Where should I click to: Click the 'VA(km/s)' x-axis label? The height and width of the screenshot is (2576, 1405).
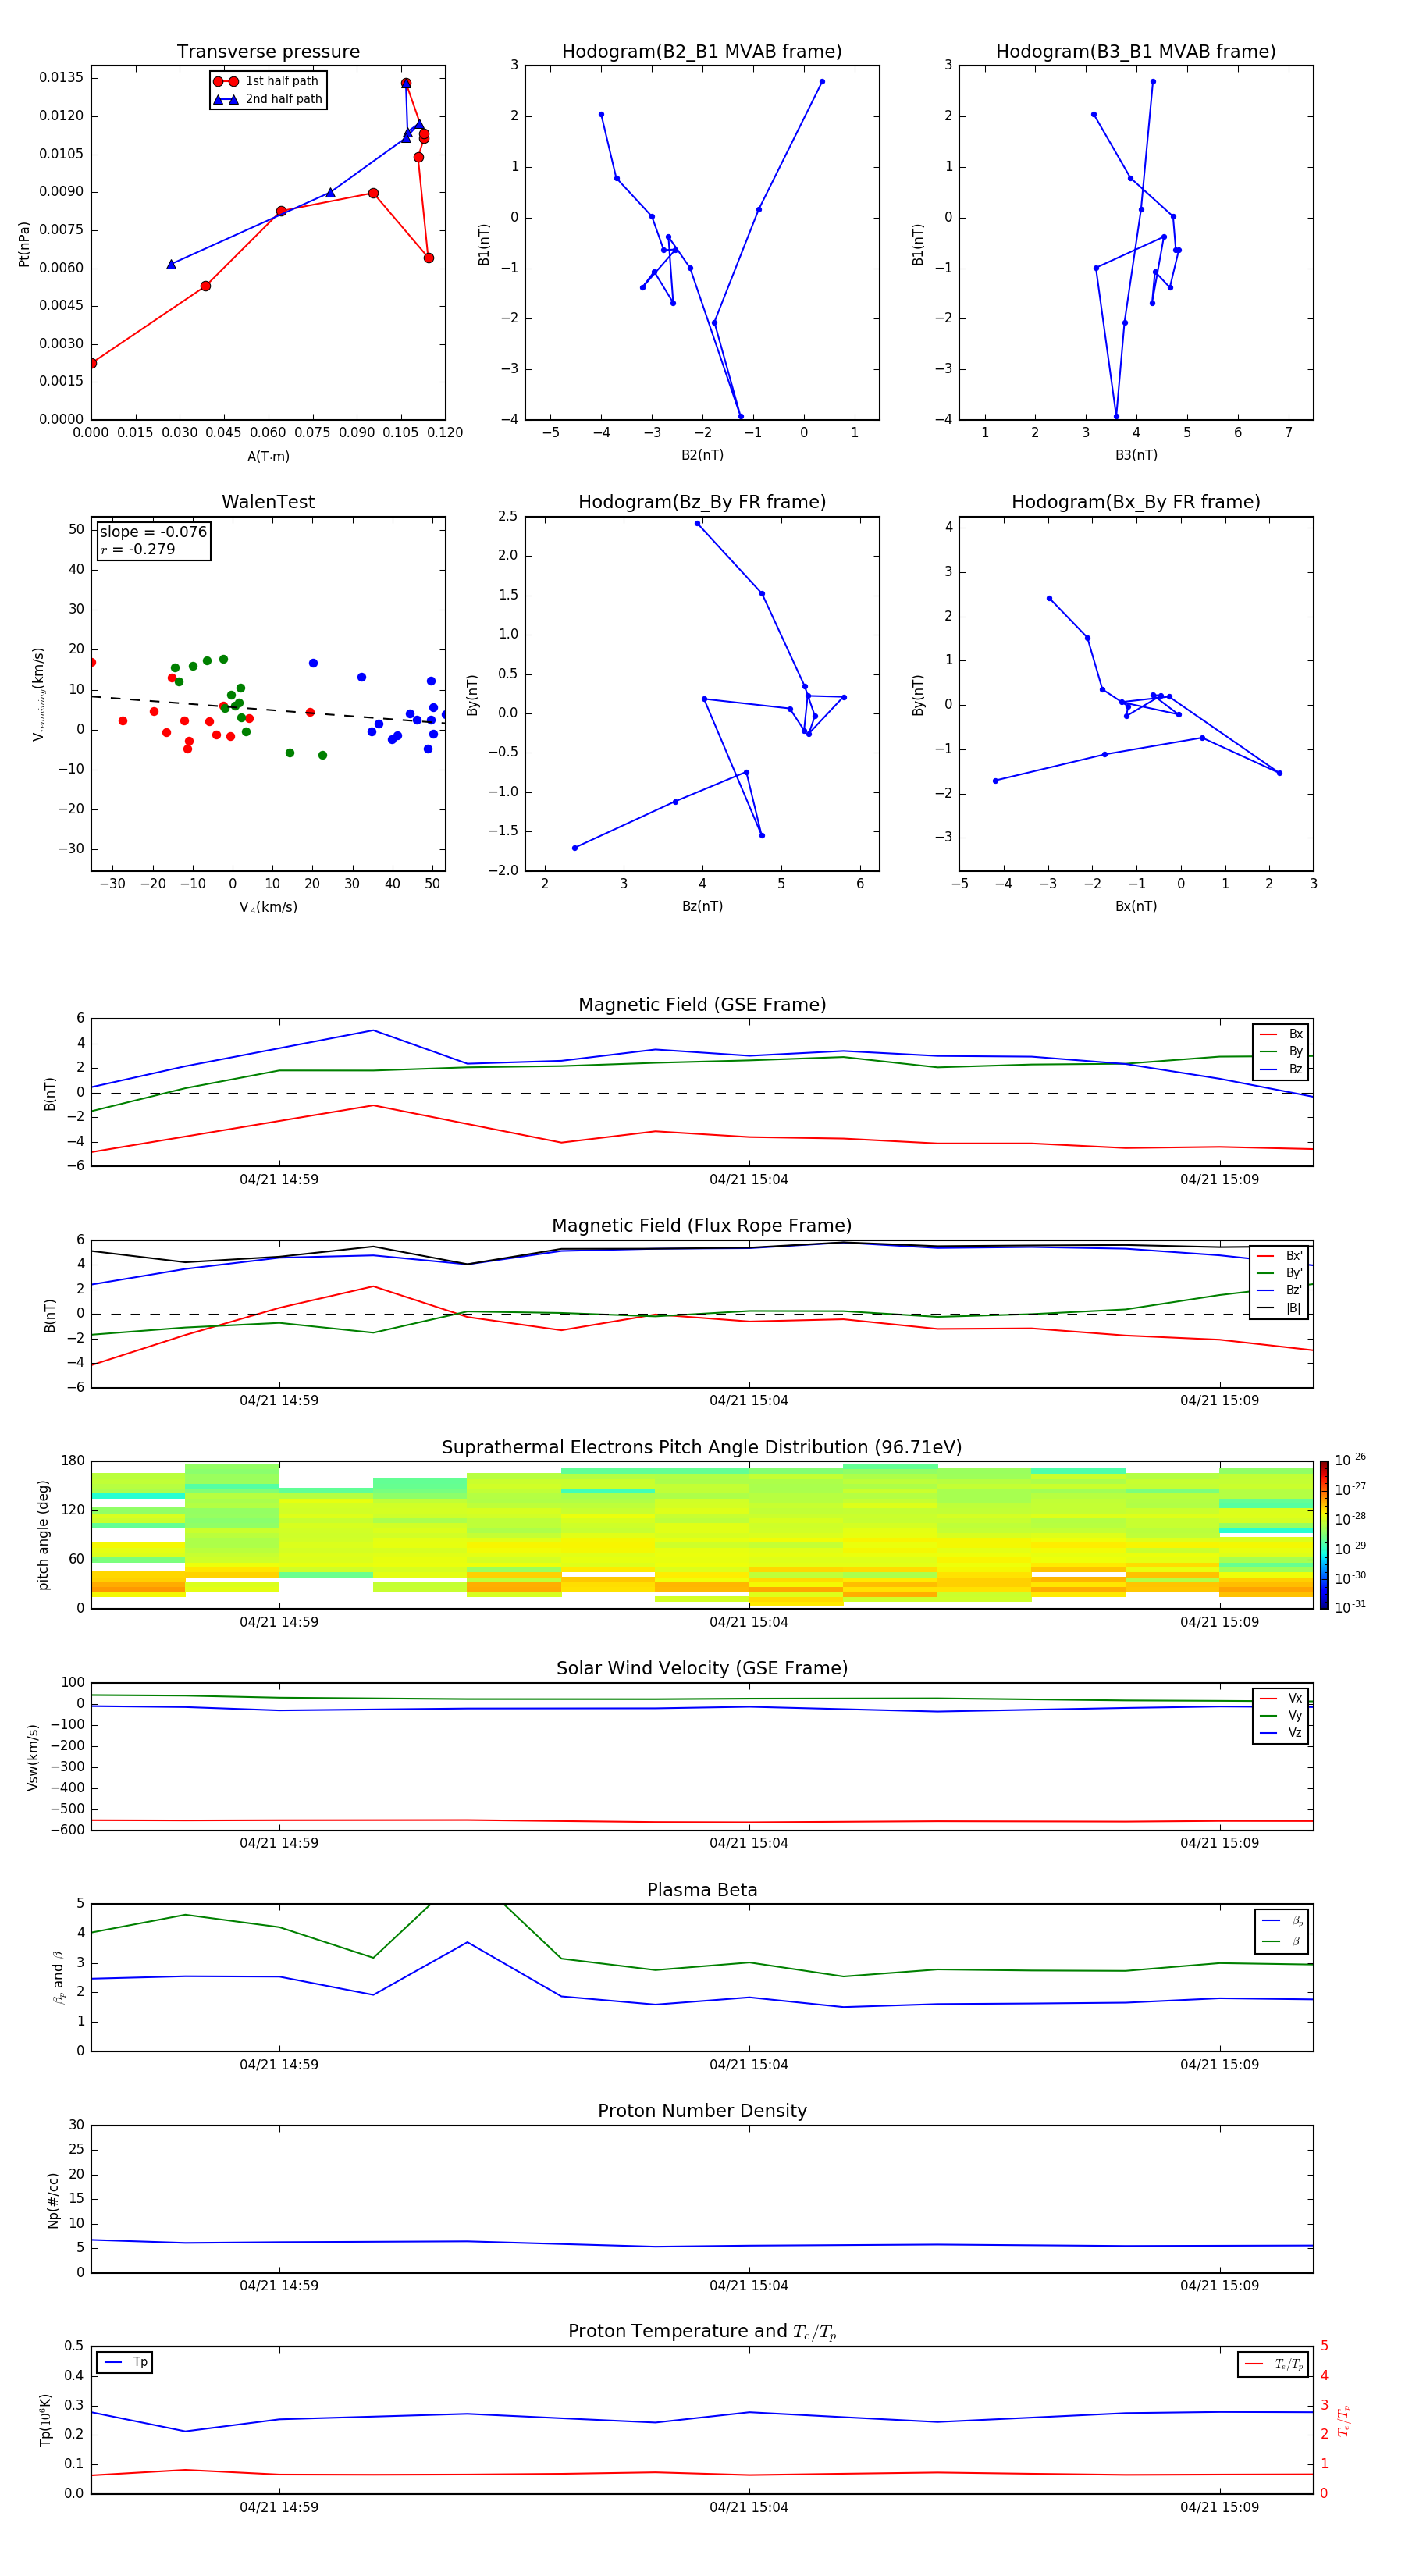pyautogui.click(x=268, y=907)
